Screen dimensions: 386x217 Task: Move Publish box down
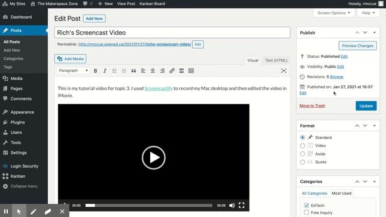[x=365, y=33]
